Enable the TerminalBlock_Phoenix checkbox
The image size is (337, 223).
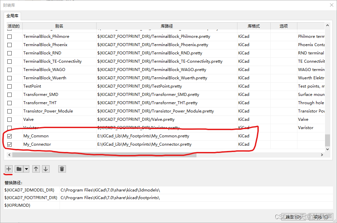pos(9,45)
